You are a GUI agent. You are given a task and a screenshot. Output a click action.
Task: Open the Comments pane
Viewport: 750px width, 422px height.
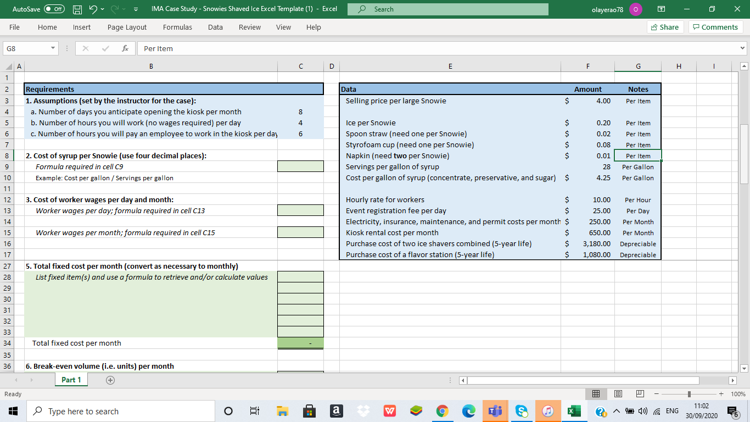715,27
